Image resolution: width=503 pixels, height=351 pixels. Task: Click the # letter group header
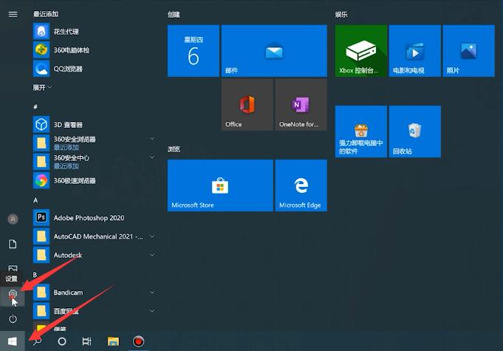(x=35, y=107)
